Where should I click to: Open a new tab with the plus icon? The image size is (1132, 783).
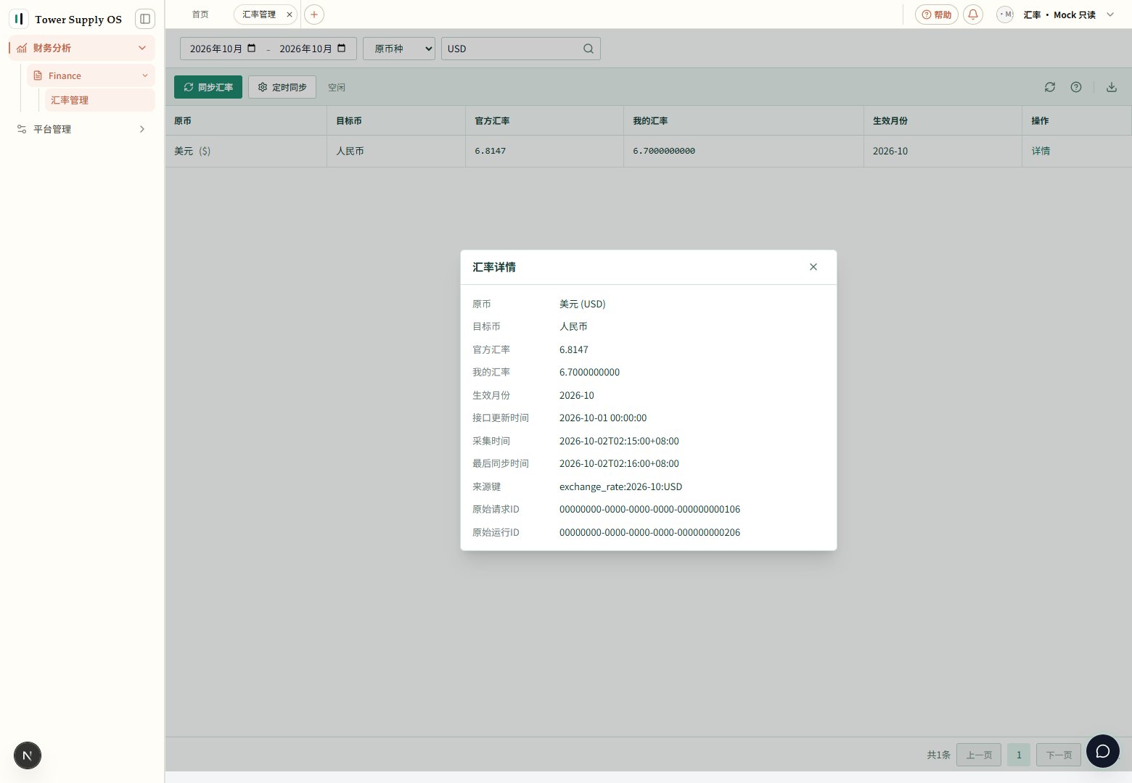click(314, 14)
